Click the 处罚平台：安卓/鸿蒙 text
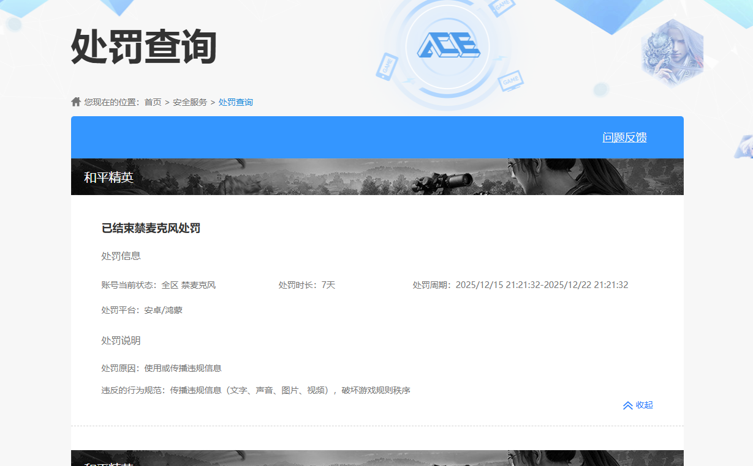Viewport: 753px width, 466px height. pyautogui.click(x=142, y=310)
